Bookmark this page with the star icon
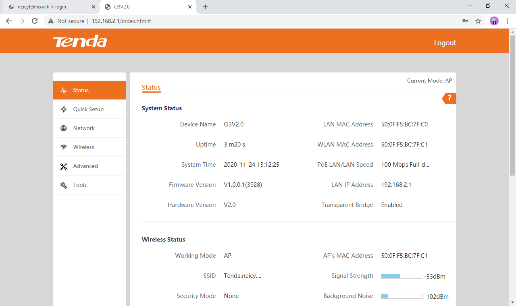The width and height of the screenshot is (516, 306). pos(478,21)
